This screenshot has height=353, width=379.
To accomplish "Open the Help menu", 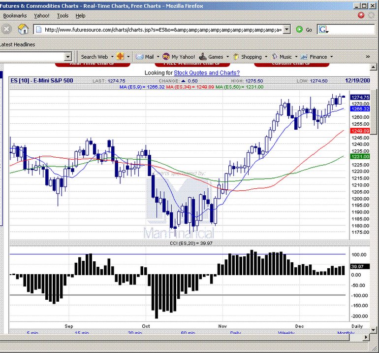I will [x=80, y=15].
